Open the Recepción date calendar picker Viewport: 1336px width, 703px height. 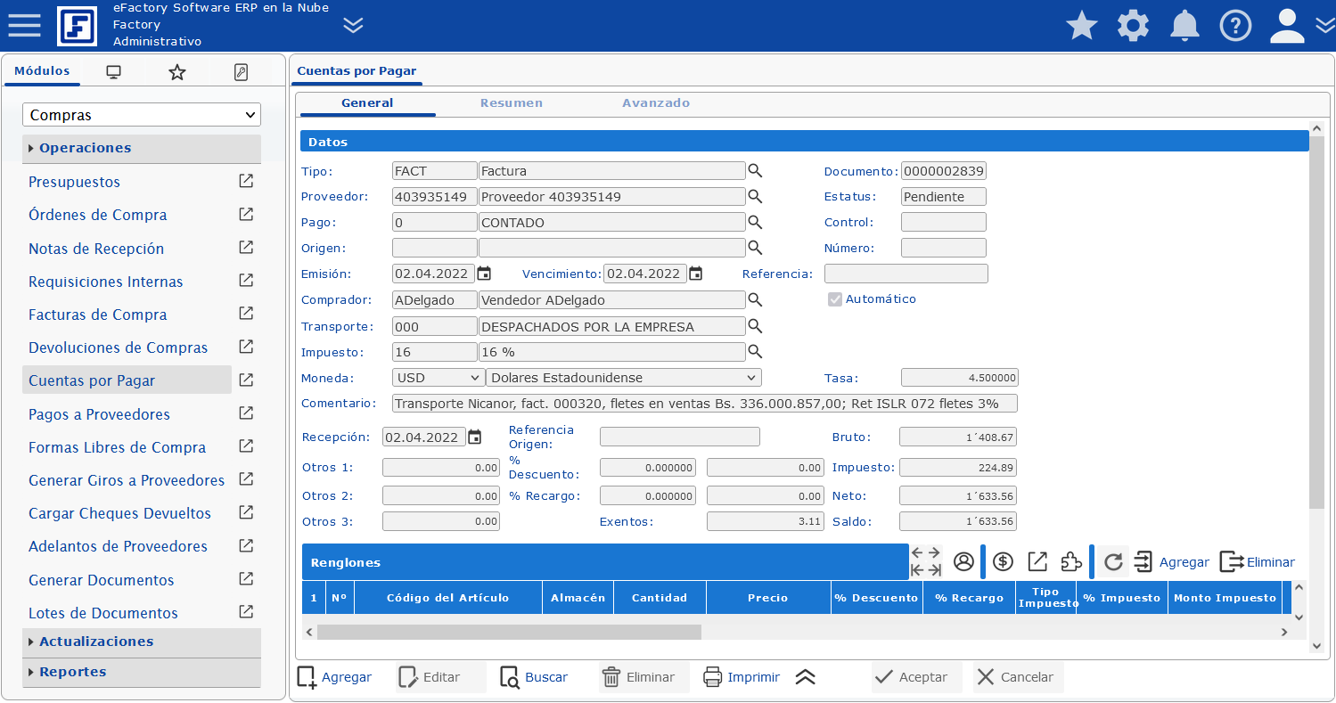(475, 437)
